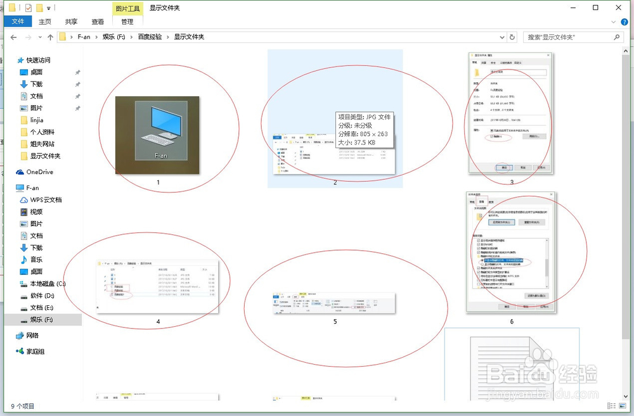Click the refresh button beside address bar
The height and width of the screenshot is (416, 634).
point(512,37)
